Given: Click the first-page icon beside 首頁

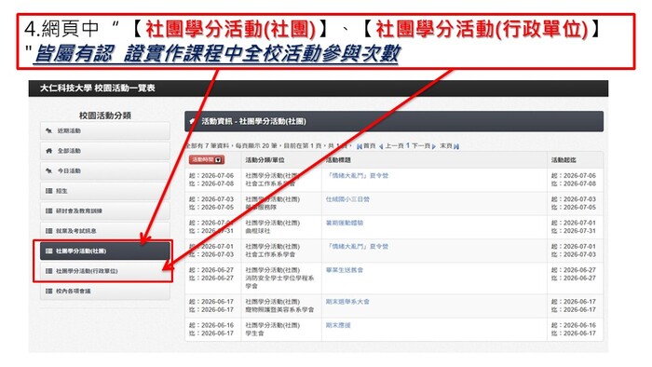Looking at the screenshot, I should pyautogui.click(x=360, y=146).
